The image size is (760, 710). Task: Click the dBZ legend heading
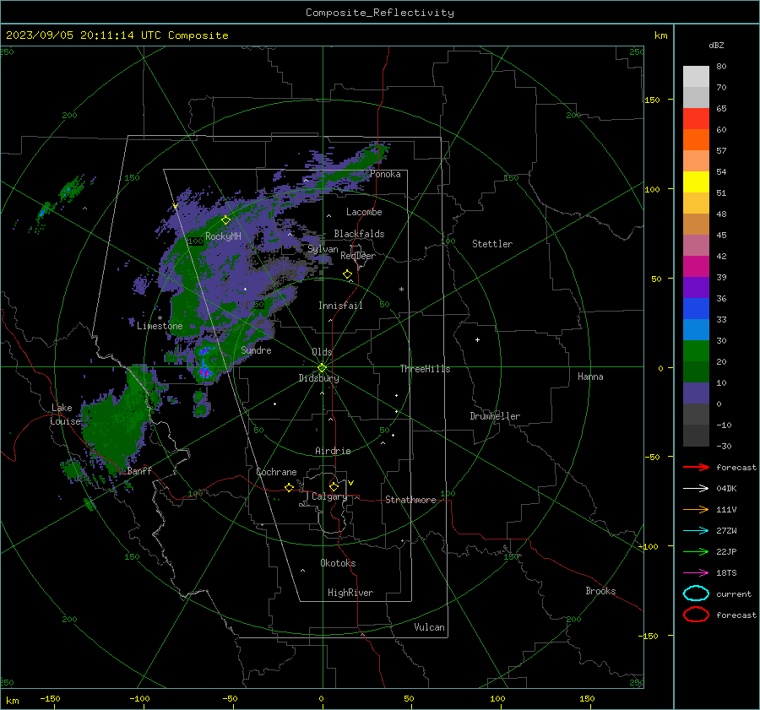click(x=716, y=45)
